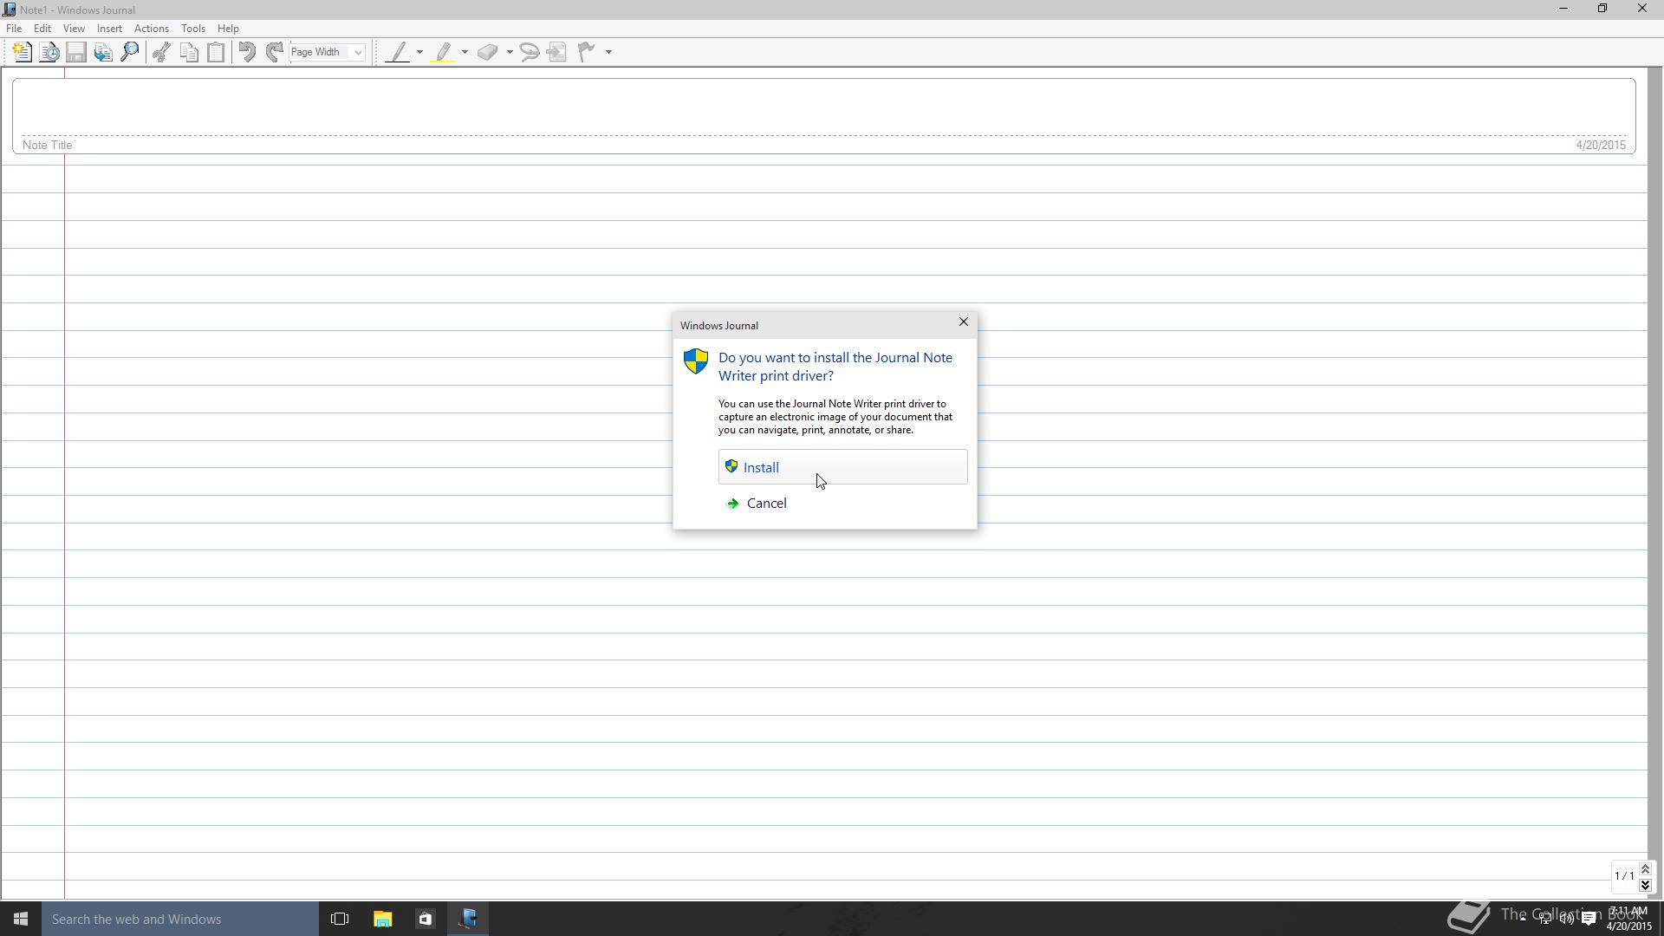The height and width of the screenshot is (936, 1664).
Task: Click the Note Title area
Action: pyautogui.click(x=823, y=116)
